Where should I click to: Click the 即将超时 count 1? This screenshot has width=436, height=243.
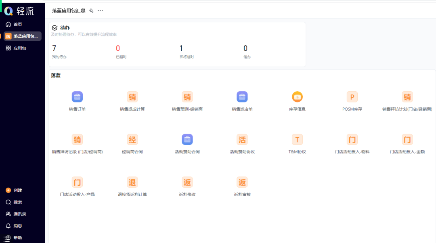pos(181,48)
